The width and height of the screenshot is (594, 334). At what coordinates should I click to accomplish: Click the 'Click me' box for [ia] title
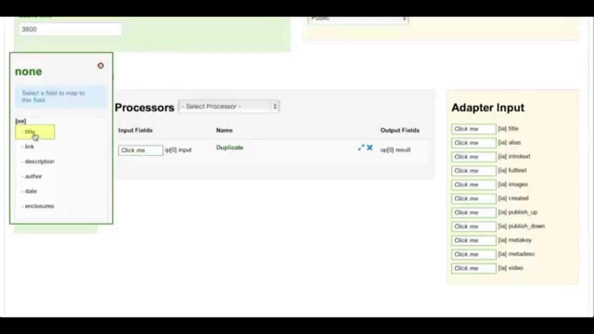pos(474,129)
